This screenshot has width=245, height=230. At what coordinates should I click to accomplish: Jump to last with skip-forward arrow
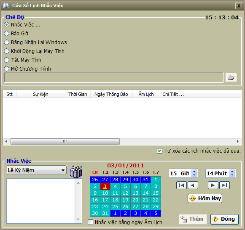pyautogui.click(x=224, y=185)
